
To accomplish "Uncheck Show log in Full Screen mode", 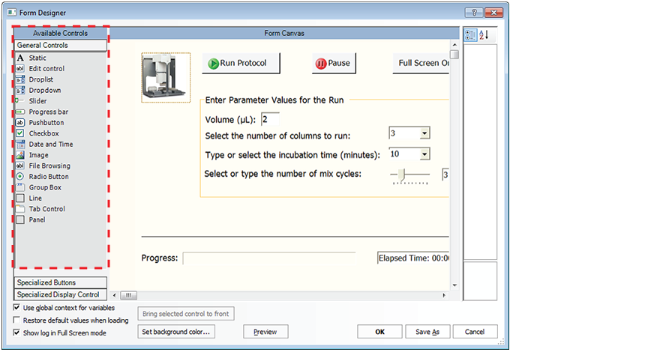I will (x=17, y=333).
